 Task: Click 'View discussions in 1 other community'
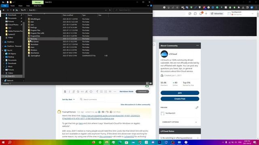pos(136,105)
